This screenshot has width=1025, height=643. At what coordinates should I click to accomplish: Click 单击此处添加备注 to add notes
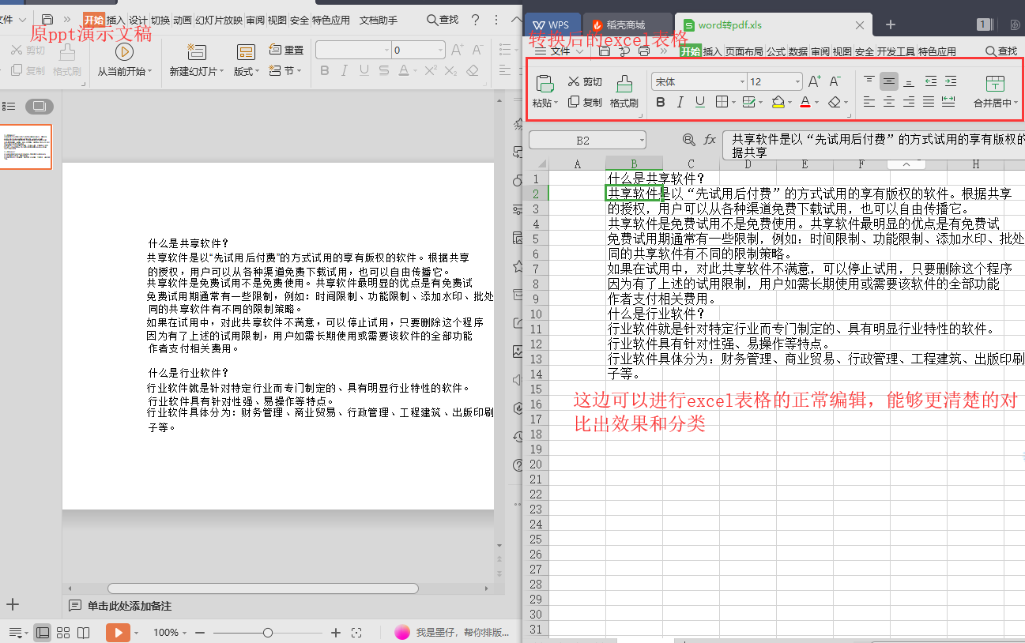(129, 606)
